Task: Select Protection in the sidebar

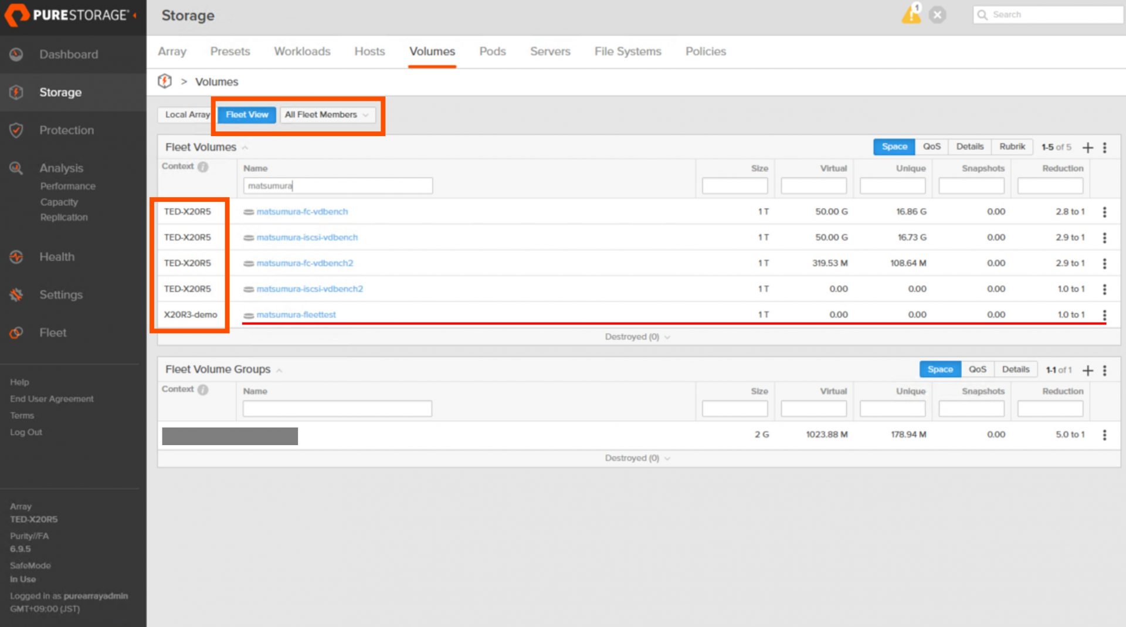Action: [x=66, y=130]
